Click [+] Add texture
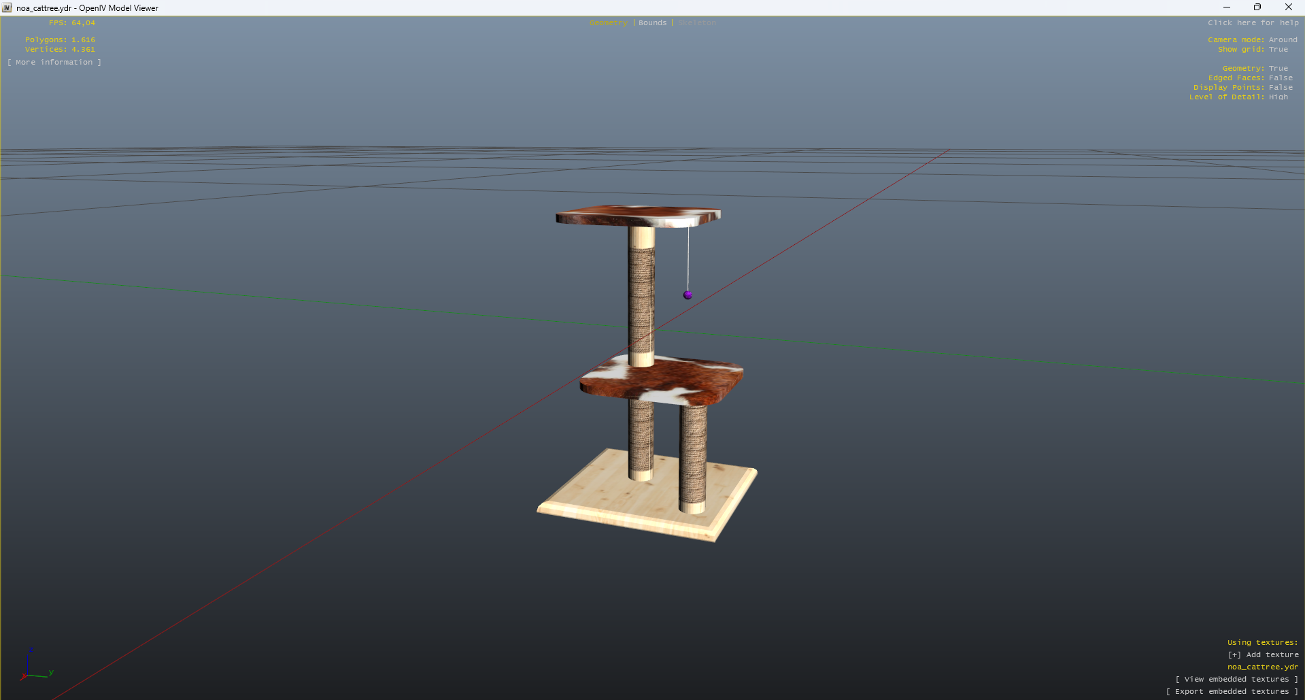 (1263, 655)
